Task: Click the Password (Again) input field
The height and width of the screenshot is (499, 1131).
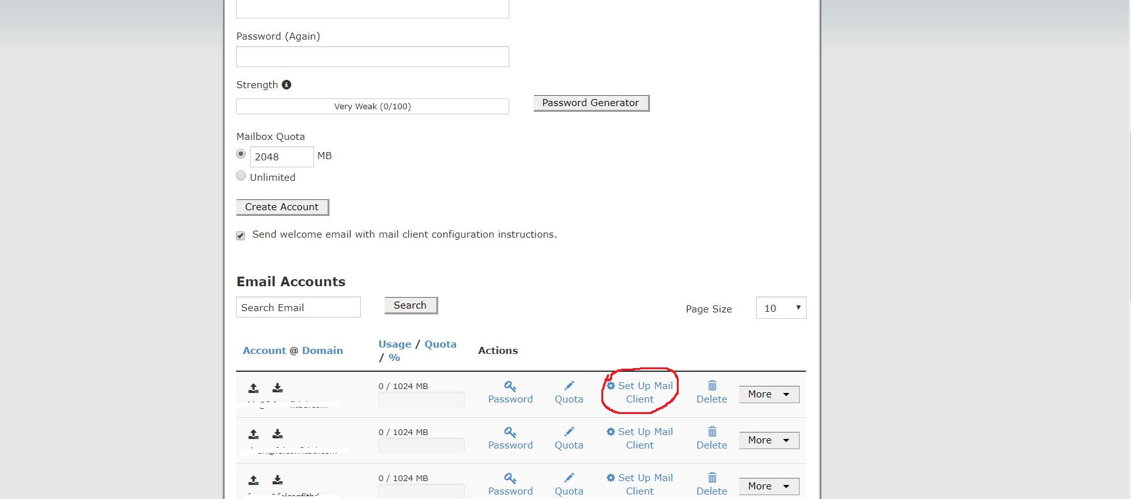Action: point(372,57)
